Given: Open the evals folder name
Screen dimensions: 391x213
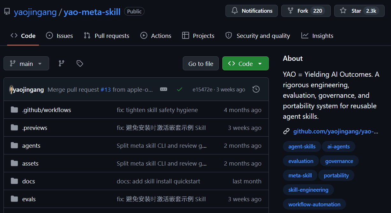Looking at the screenshot, I should pos(29,199).
